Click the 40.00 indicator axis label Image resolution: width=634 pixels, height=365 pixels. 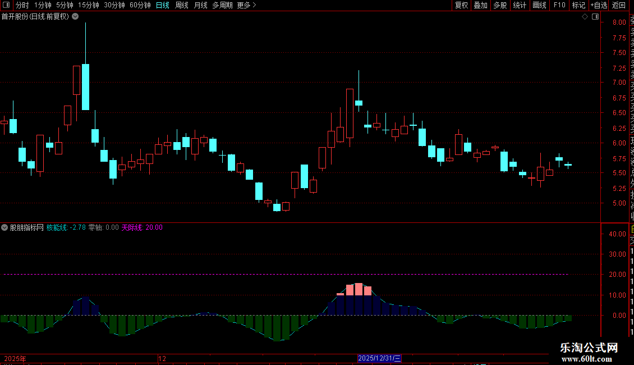[x=617, y=234]
